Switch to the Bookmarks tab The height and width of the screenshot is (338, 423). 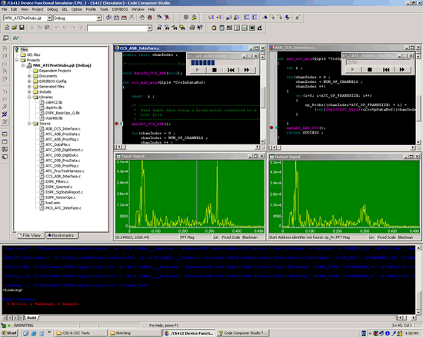pos(62,235)
